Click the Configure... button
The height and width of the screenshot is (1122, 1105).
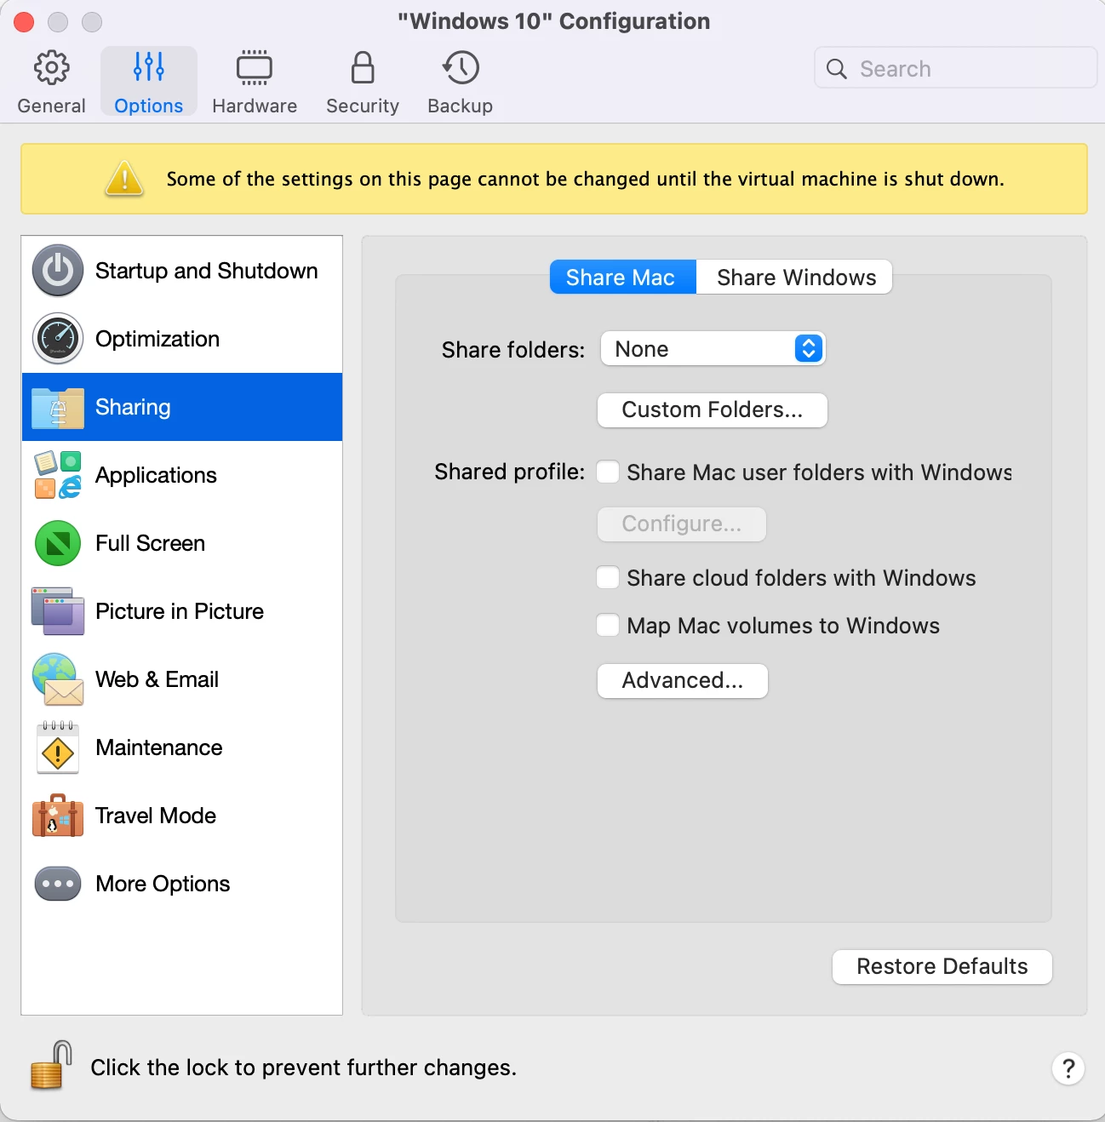[x=682, y=524]
